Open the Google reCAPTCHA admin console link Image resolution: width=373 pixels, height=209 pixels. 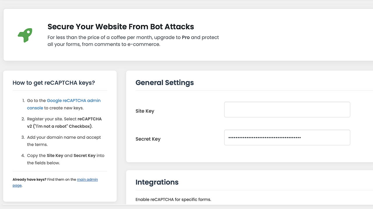click(74, 100)
